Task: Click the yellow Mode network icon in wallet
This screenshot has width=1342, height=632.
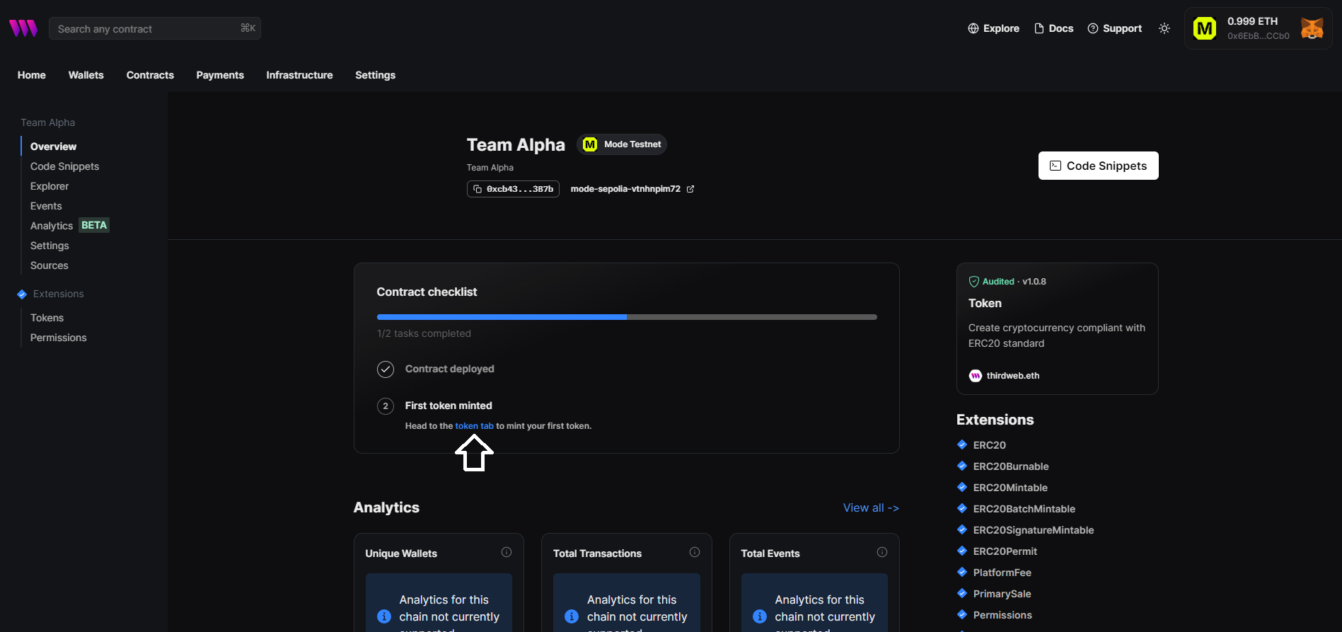Action: [1205, 28]
